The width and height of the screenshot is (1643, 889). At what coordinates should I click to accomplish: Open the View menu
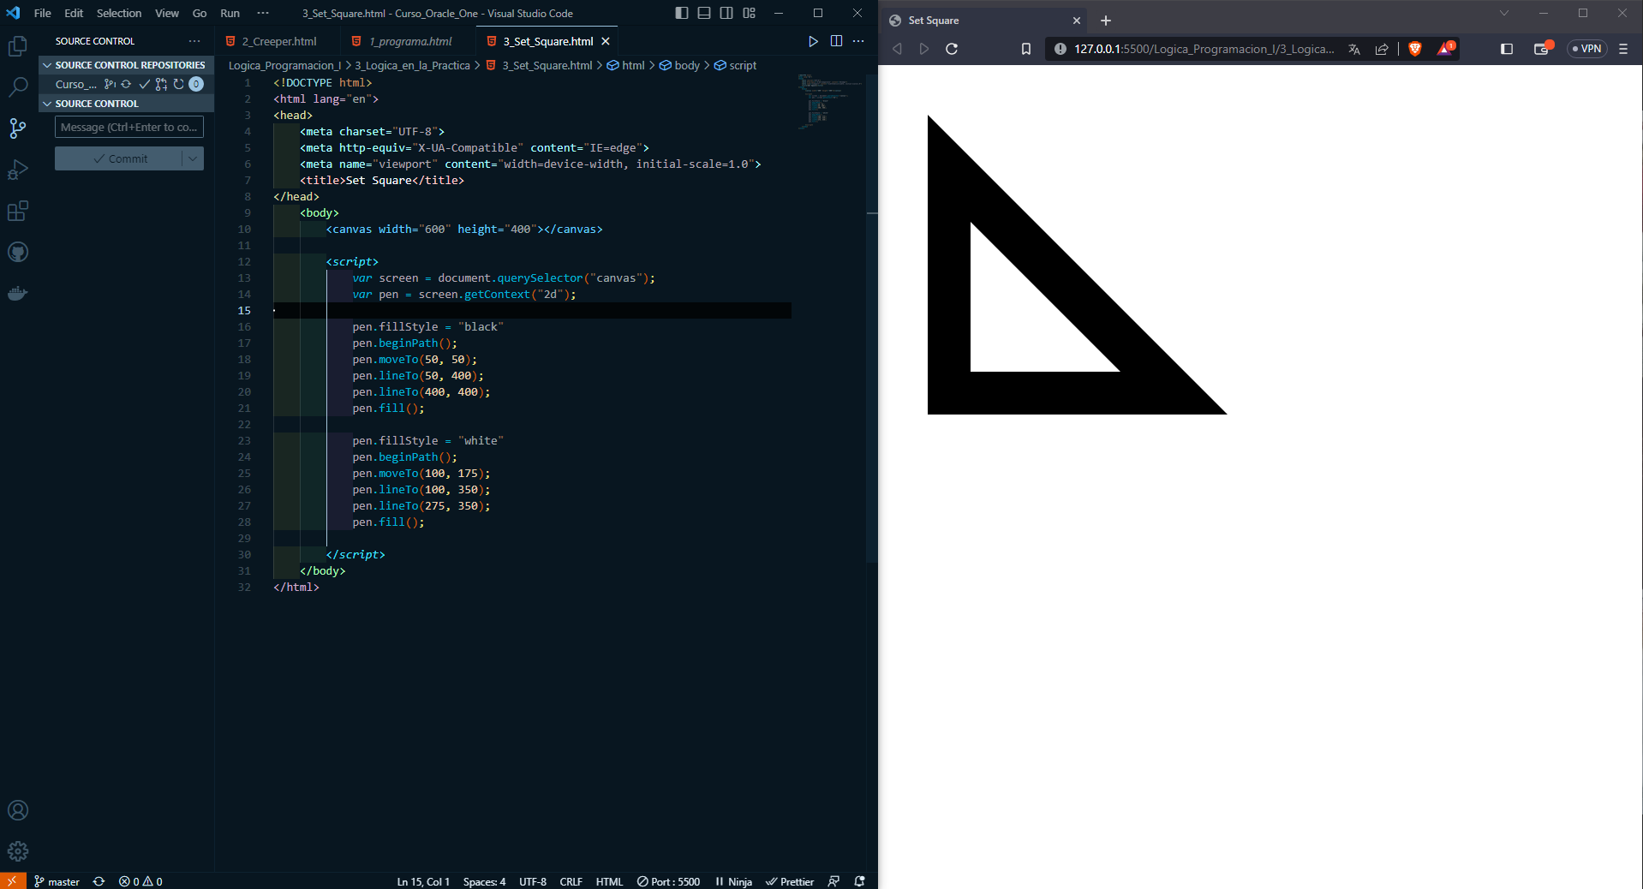167,13
